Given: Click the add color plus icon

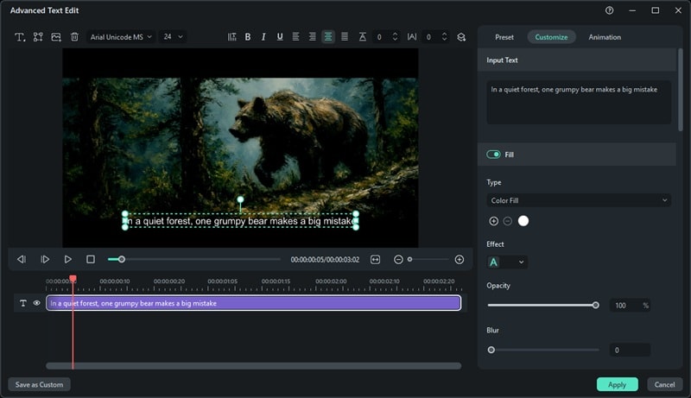Looking at the screenshot, I should 493,221.
